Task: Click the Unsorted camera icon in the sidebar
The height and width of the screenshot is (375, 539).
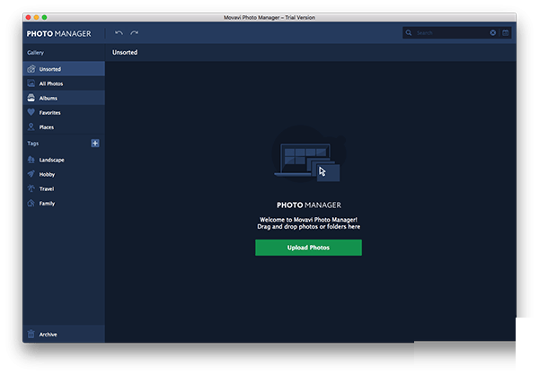Action: click(x=31, y=69)
